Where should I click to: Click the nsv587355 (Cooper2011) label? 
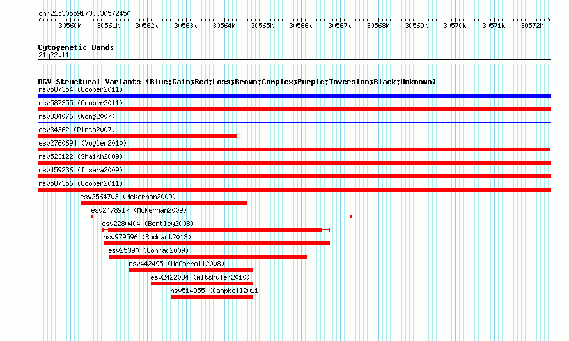point(81,103)
